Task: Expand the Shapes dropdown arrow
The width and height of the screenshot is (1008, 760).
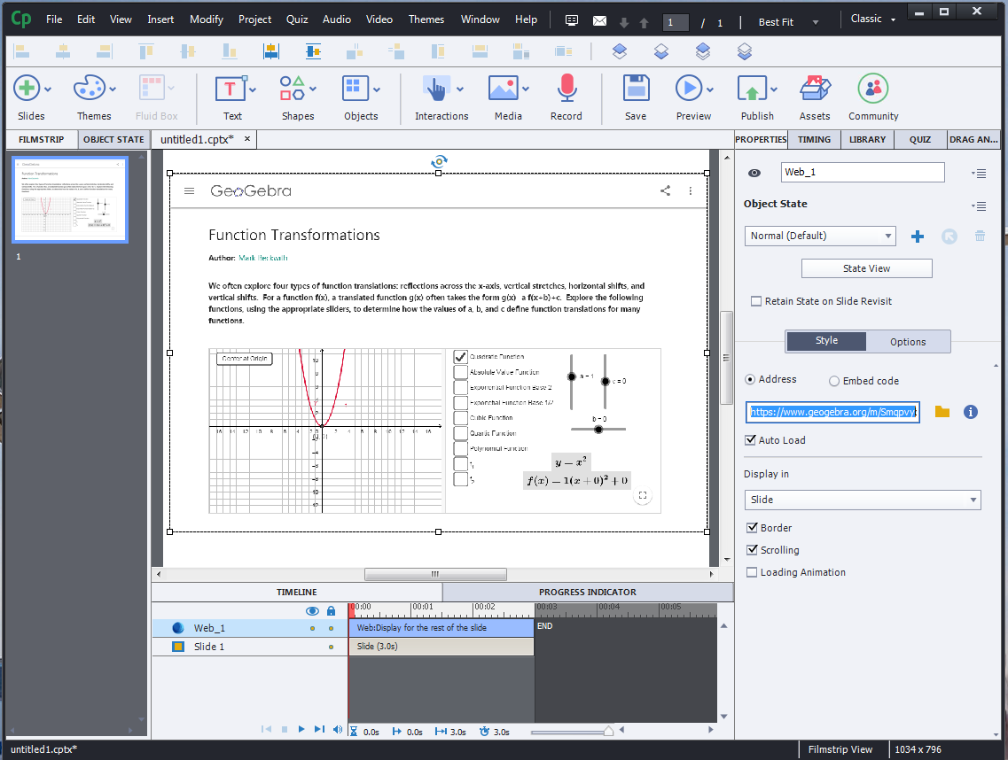Action: (312, 89)
